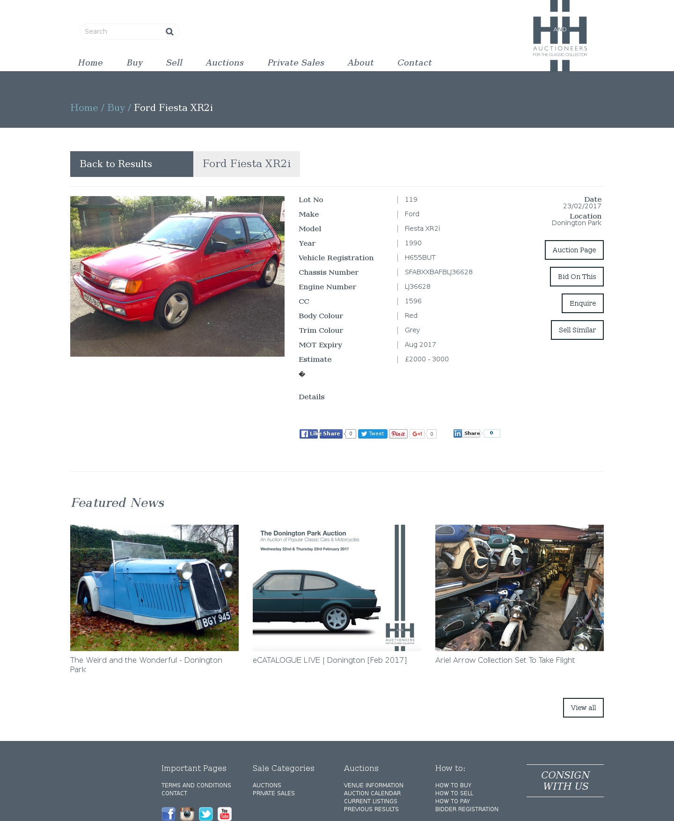Select the engine number LJ36628

pyautogui.click(x=418, y=286)
